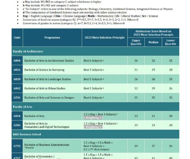190x159 pixels.
Task: Click Bachelor of Arts in Architectural Studies
Action: 49,61
